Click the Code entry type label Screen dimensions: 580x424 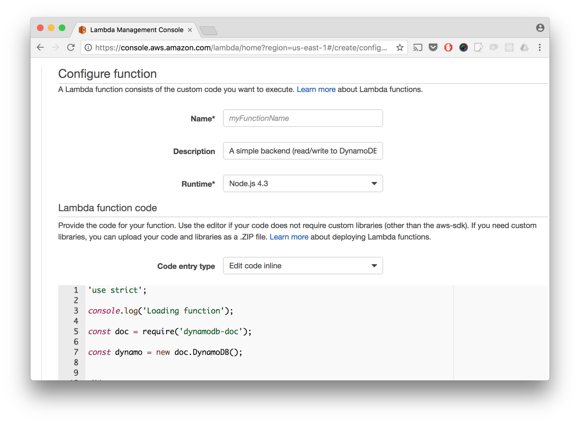pos(186,266)
